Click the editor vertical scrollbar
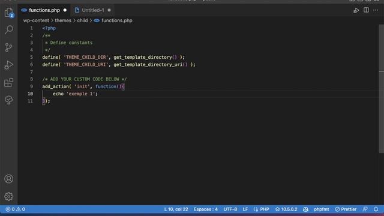This screenshot has width=384, height=216. 382,89
